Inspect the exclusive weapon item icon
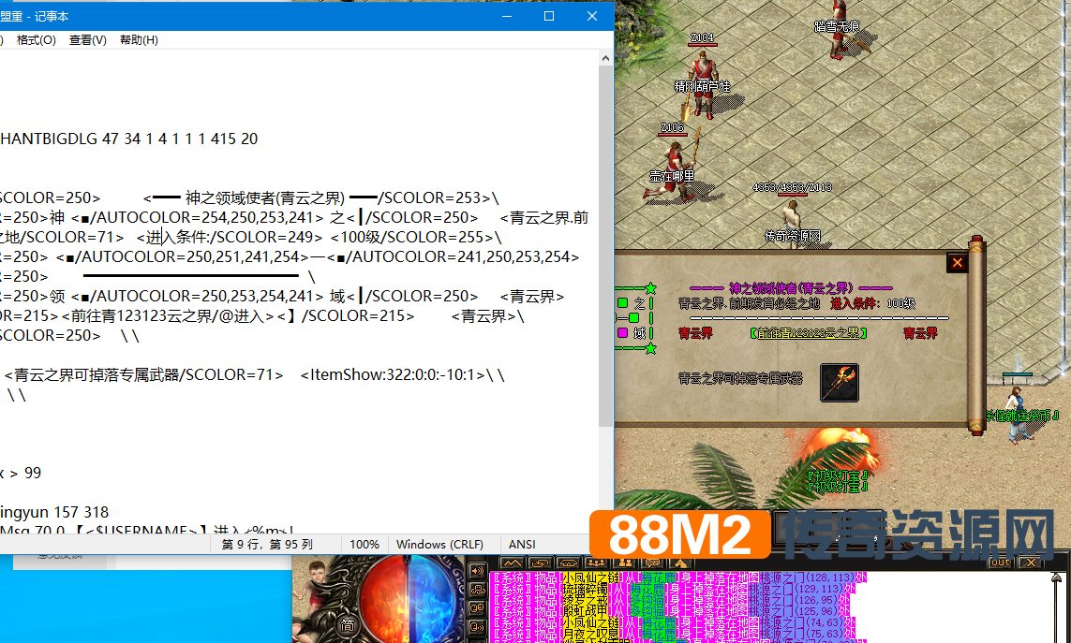Screen dimensions: 1071x643 (839, 382)
